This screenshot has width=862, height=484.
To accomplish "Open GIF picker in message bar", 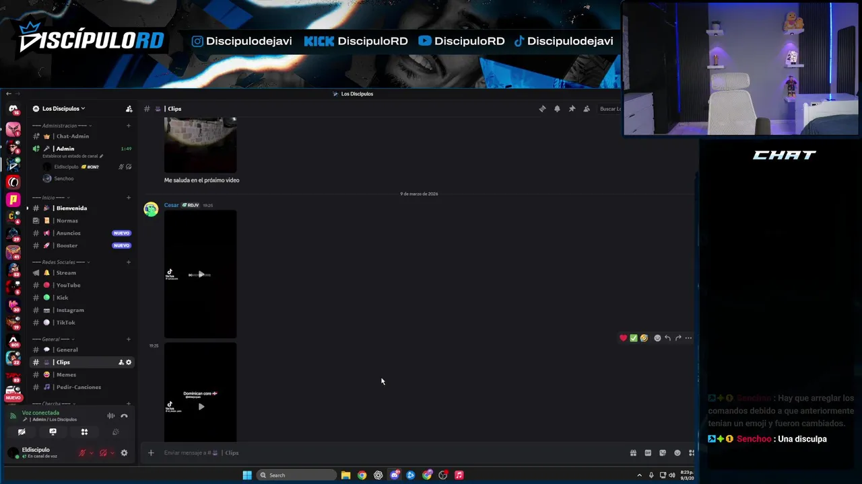I will tap(648, 453).
